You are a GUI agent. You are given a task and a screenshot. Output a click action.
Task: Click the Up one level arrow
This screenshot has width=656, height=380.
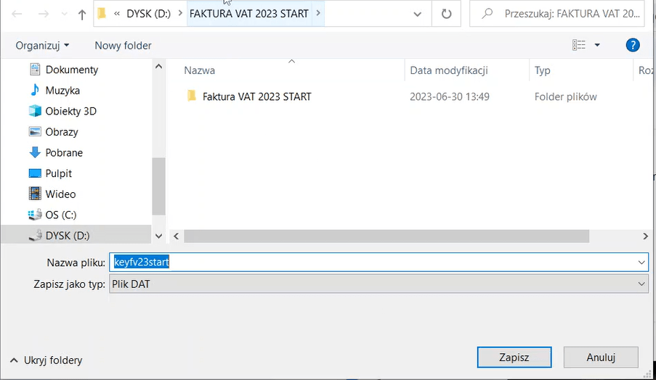coord(81,14)
